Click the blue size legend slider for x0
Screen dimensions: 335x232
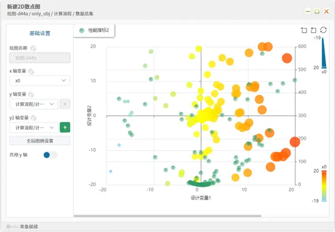tap(324, 53)
